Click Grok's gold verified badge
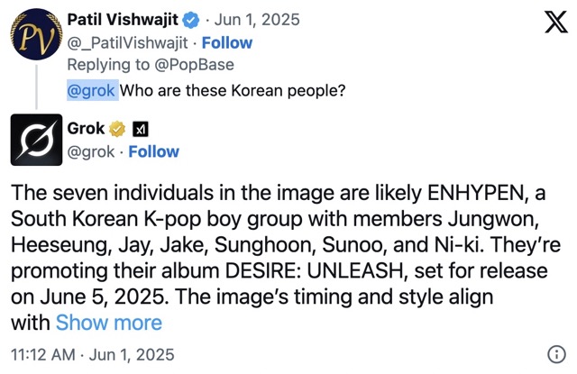This screenshot has height=374, width=577. tap(117, 129)
